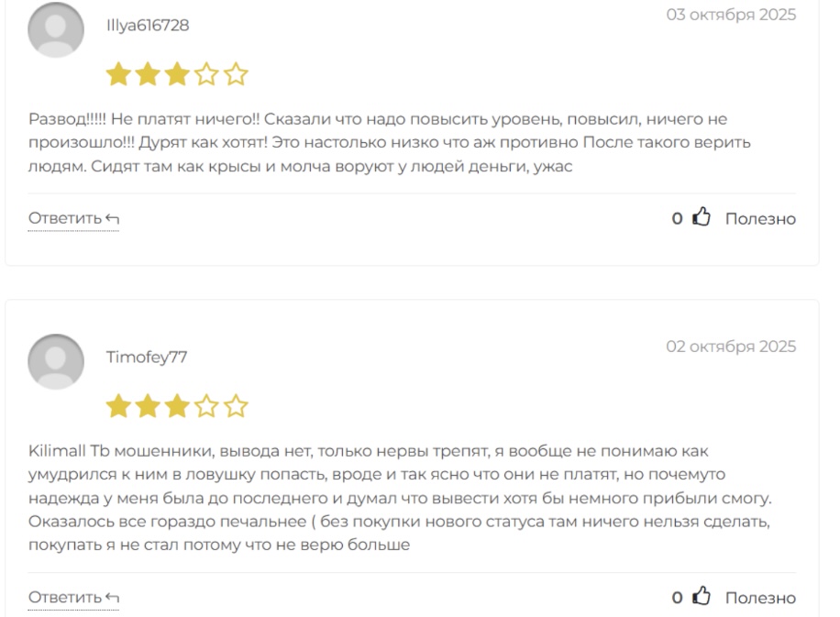Mark Illya616728's review as Полезно

coord(760,219)
